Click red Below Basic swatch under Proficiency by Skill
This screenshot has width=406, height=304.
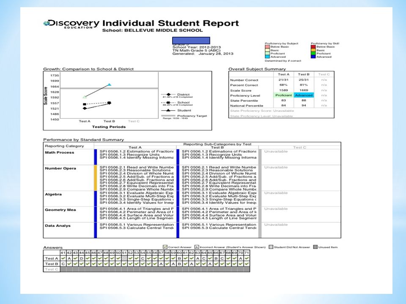pos(313,47)
